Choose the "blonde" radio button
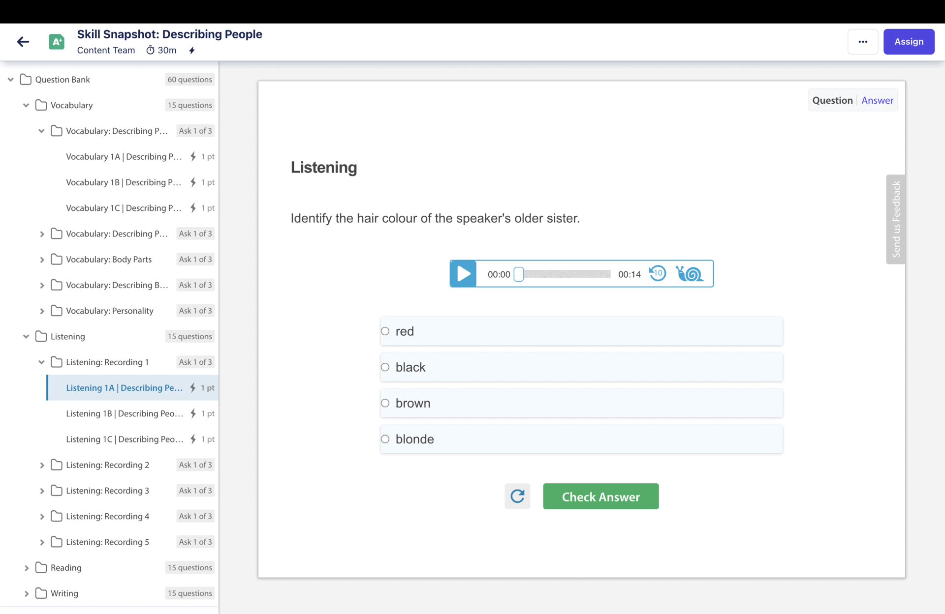 click(385, 439)
